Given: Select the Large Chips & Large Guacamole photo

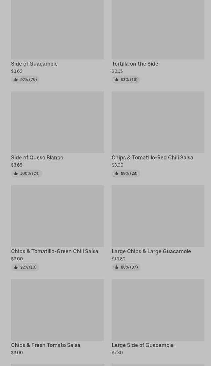Looking at the screenshot, I should click(x=158, y=216).
